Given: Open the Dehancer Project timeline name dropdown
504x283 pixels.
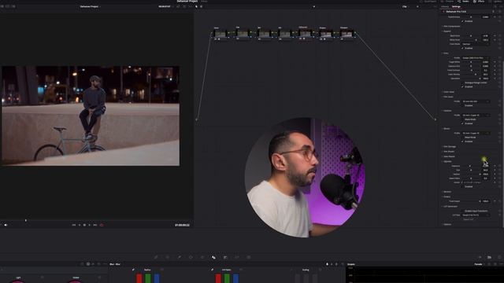Looking at the screenshot, I should (90, 6).
